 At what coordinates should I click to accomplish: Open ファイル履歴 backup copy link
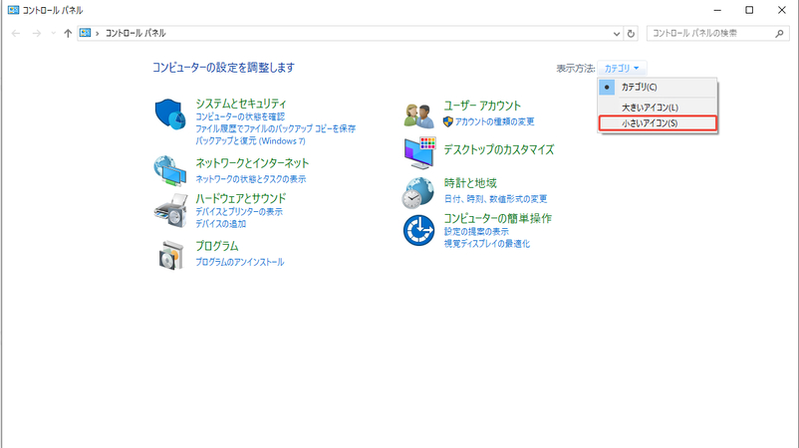(x=276, y=128)
